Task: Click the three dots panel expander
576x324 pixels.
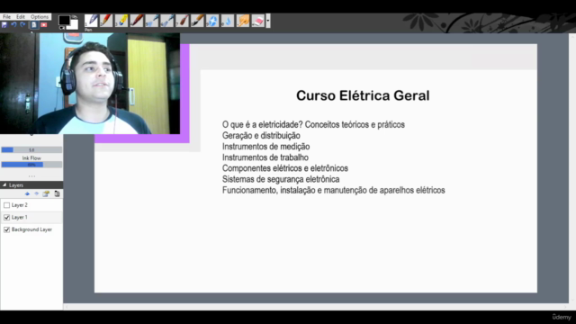Action: coord(31,176)
